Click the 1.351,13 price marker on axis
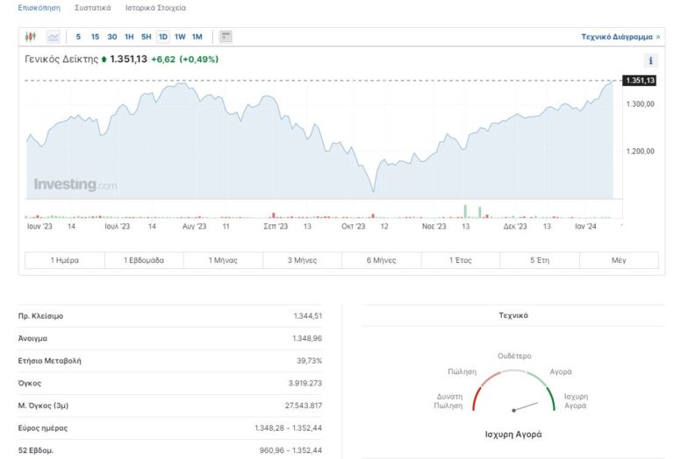Screen dimensions: 674x459 [x=640, y=81]
